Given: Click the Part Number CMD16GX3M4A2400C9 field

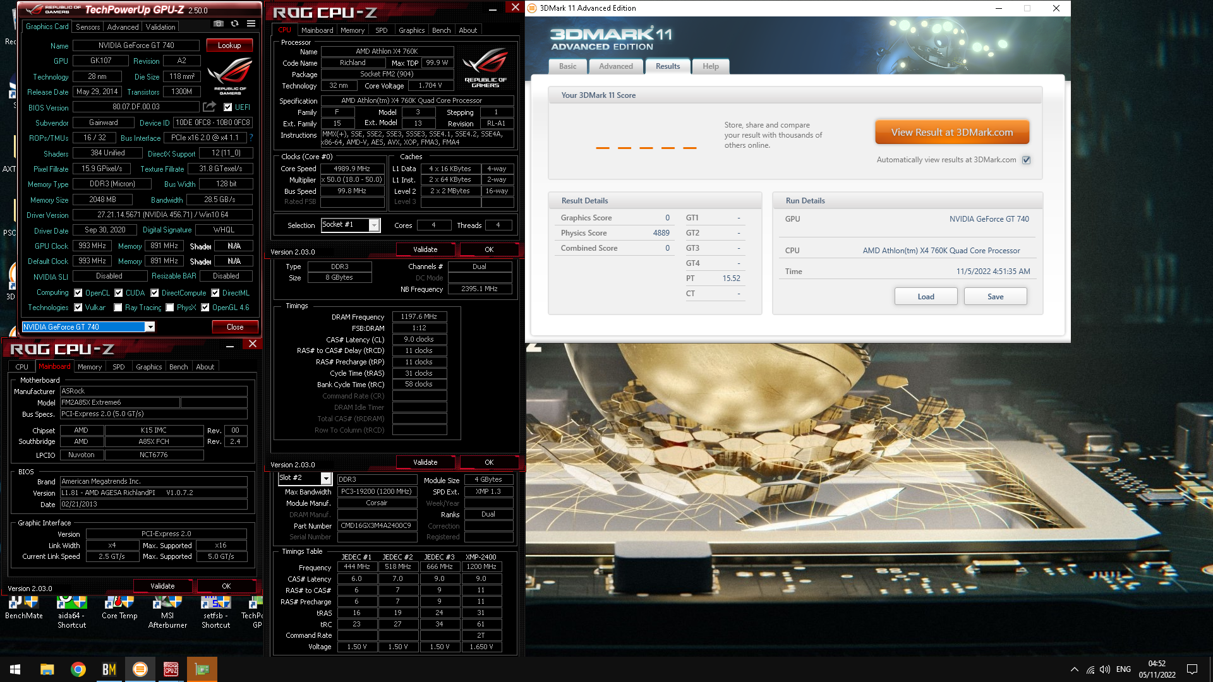Looking at the screenshot, I should click(x=377, y=526).
